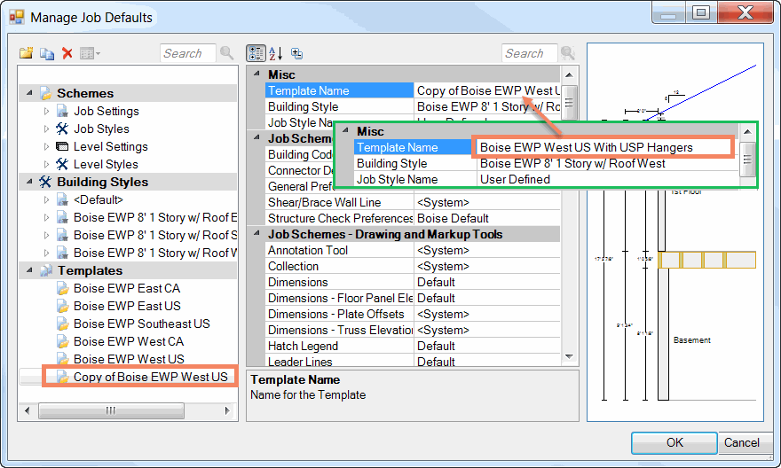The width and height of the screenshot is (781, 468).
Task: Expand the Level Settings node
Action: [46, 147]
